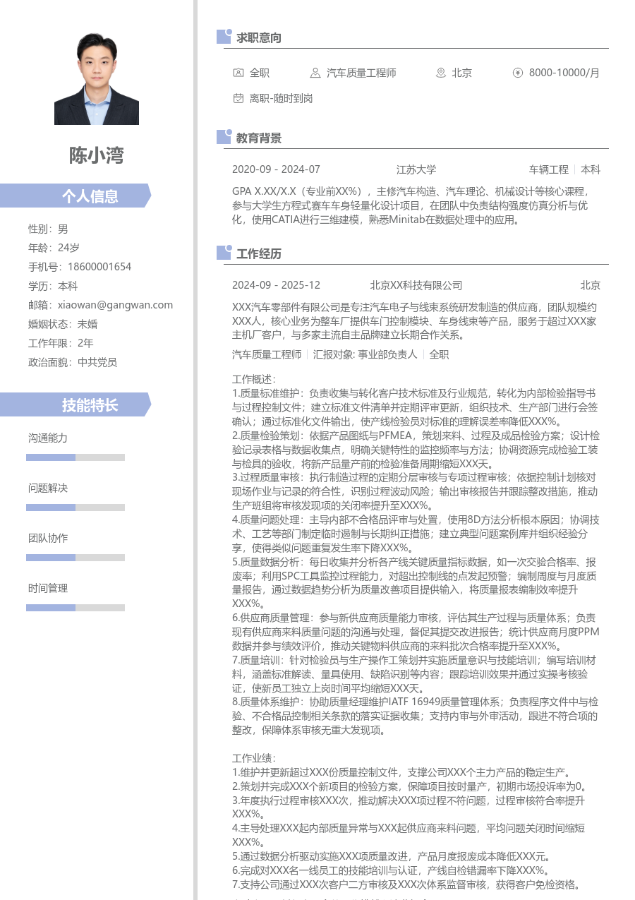Click the person icon beside 汽车质量工程师

pyautogui.click(x=315, y=73)
